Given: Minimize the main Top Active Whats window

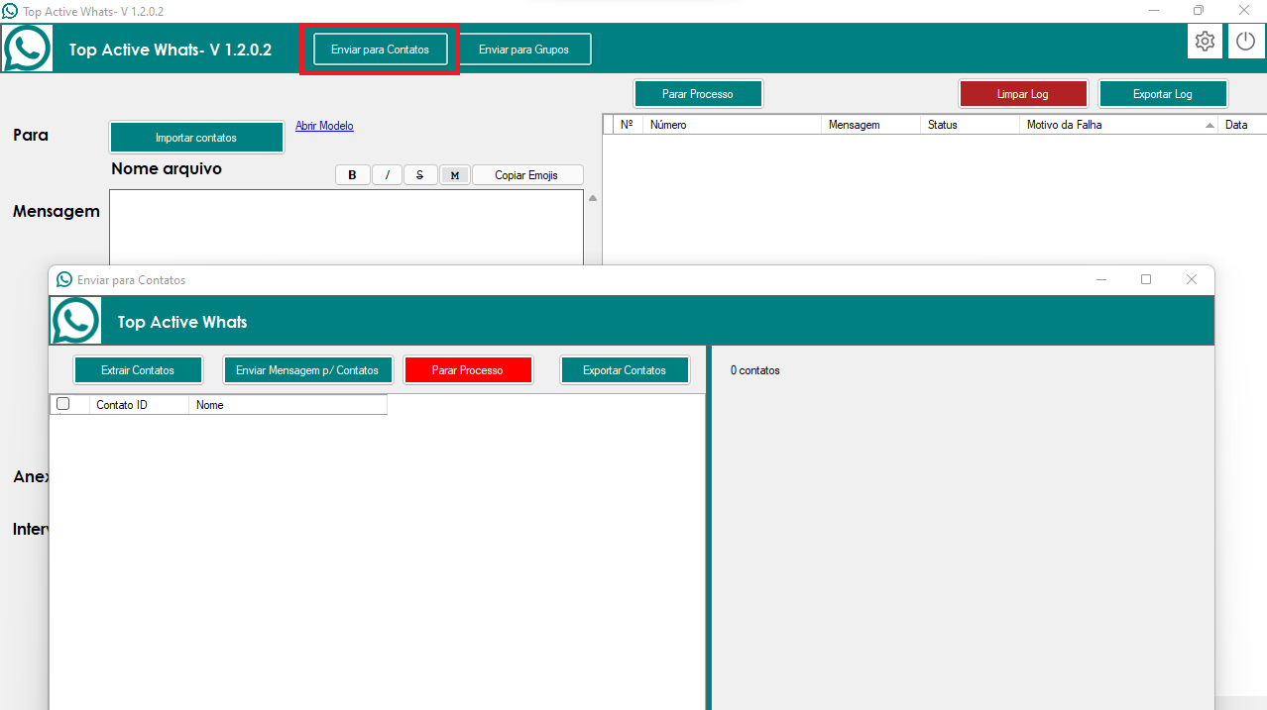Looking at the screenshot, I should tap(1154, 11).
